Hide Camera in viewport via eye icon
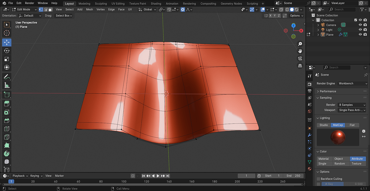The width and height of the screenshot is (370, 191). 360,25
